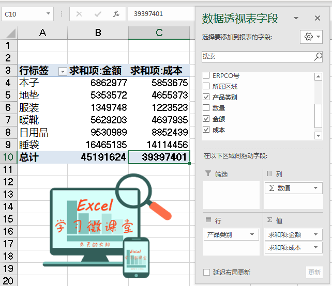Open the 产品类别 row field dropdown

(252, 234)
